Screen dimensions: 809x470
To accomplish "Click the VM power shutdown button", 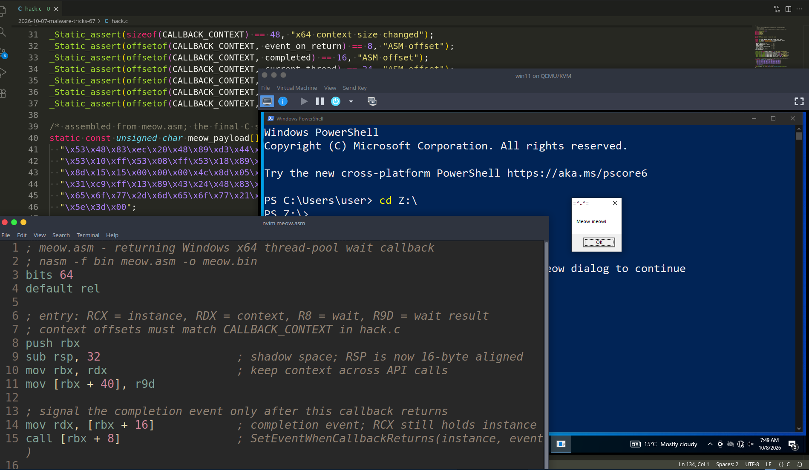I will [x=336, y=101].
